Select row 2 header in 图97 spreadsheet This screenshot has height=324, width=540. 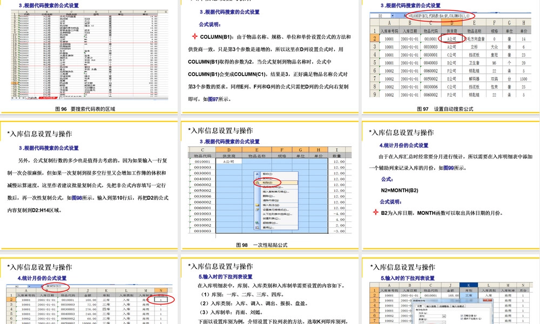point(375,38)
